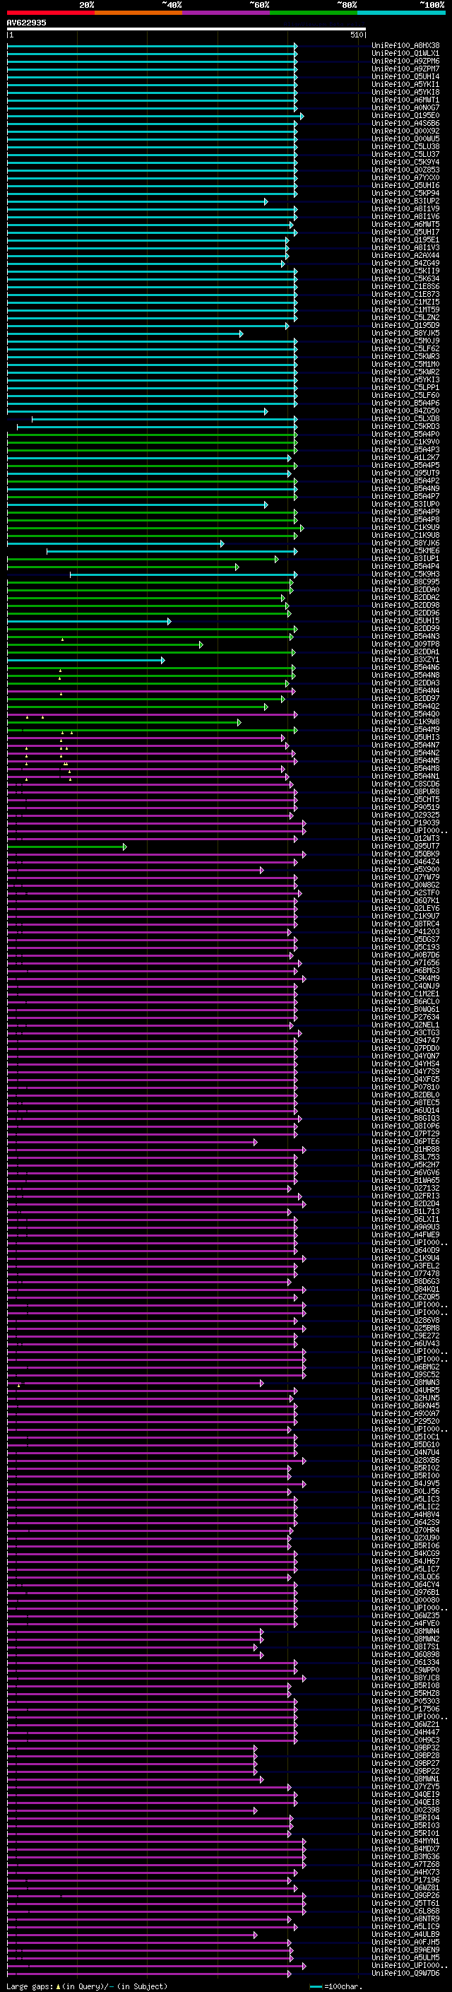This screenshot has width=452, height=1992.
Task: Select the UniRef100_C5LXD8 label
Action: 405,419
